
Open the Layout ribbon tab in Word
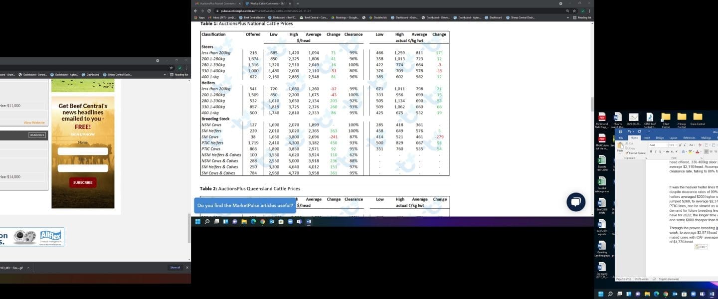tap(673, 138)
